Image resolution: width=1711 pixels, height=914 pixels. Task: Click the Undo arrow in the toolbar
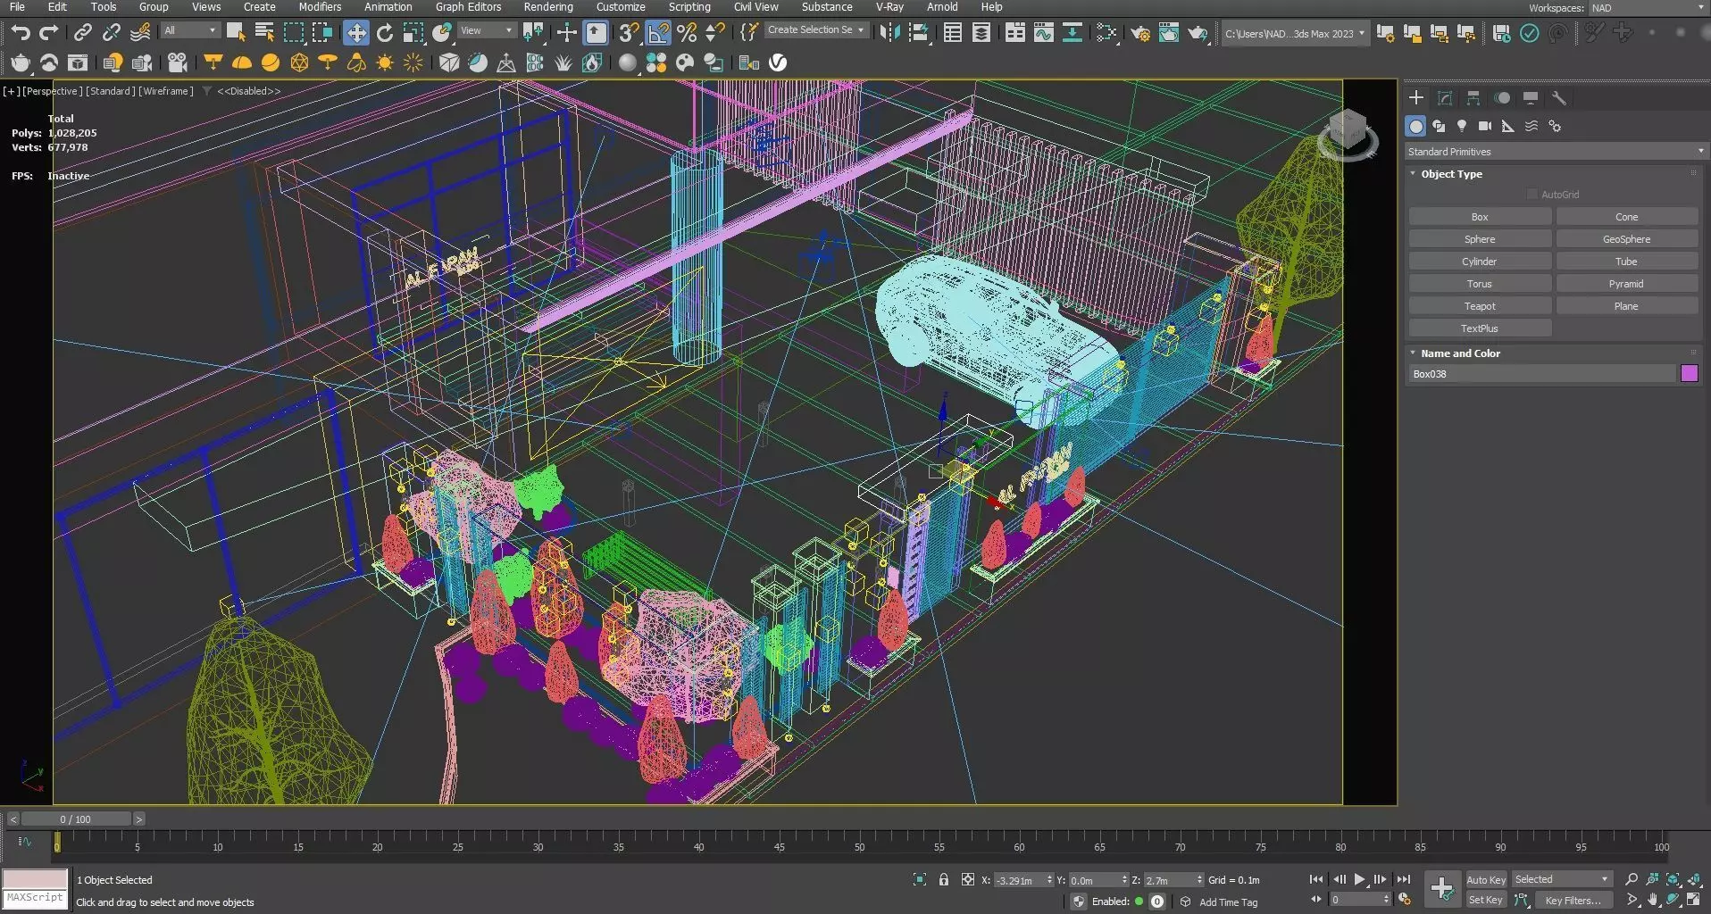(x=21, y=33)
